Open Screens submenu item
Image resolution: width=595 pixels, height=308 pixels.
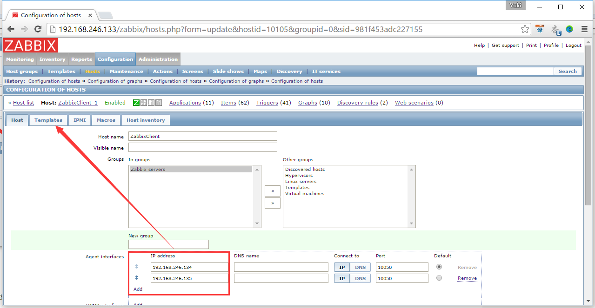pos(193,72)
